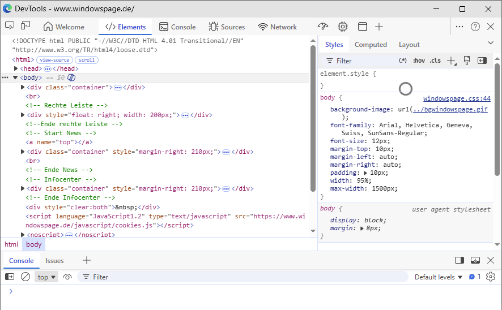Collapse the body element node

(x=15, y=77)
